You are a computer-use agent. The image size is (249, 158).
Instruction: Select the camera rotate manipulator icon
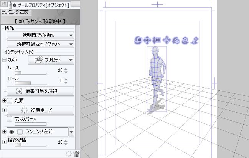tap(138, 40)
